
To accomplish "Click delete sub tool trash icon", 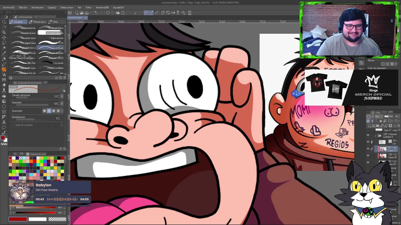I will click(64, 78).
